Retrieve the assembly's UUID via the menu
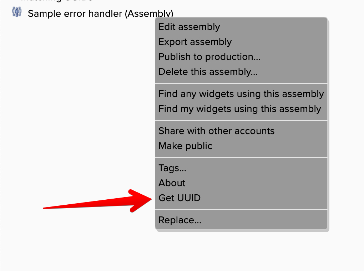The height and width of the screenshot is (271, 364). click(180, 198)
